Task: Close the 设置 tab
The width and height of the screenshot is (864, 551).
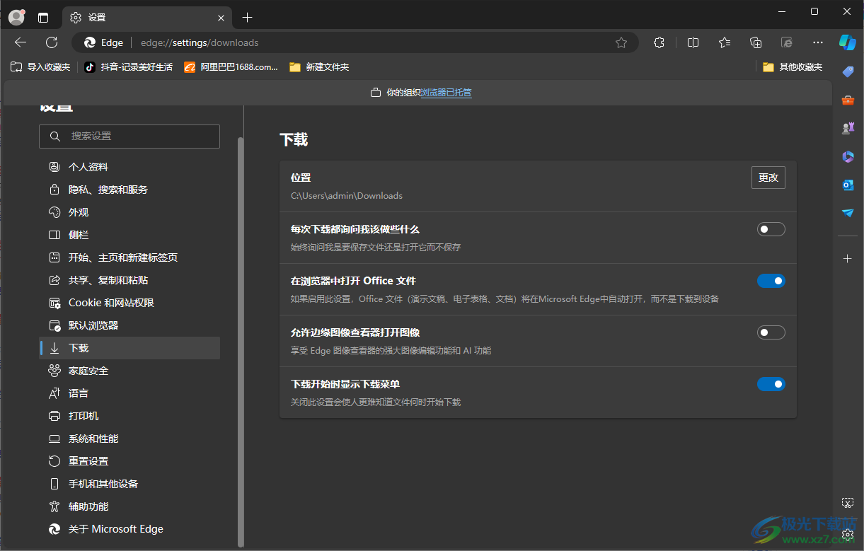Action: coord(221,18)
